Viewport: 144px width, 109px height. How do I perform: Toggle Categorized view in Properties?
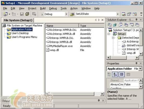(x=109, y=74)
